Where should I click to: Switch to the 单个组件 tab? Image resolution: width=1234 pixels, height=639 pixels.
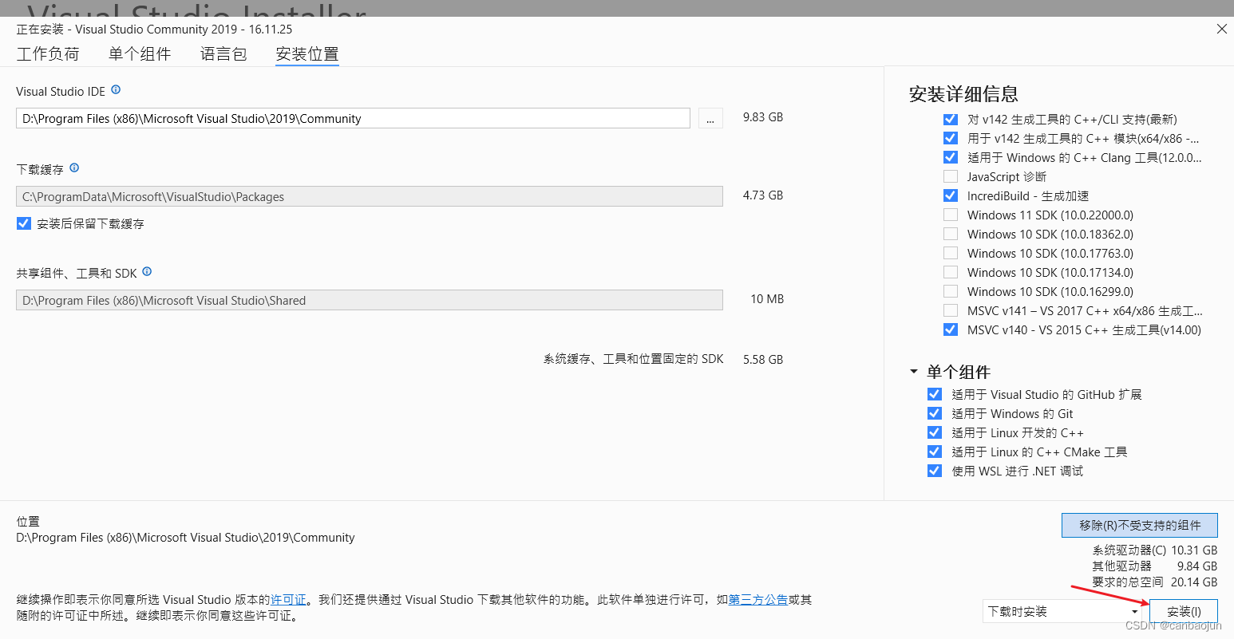140,53
